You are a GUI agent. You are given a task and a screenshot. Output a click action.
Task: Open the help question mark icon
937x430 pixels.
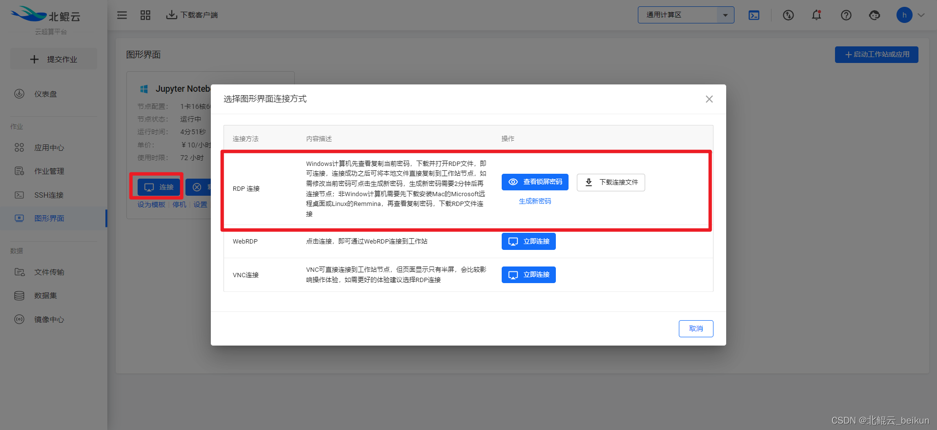846,15
